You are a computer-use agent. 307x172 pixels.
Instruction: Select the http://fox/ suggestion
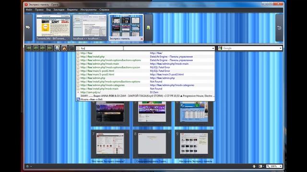point(145,53)
